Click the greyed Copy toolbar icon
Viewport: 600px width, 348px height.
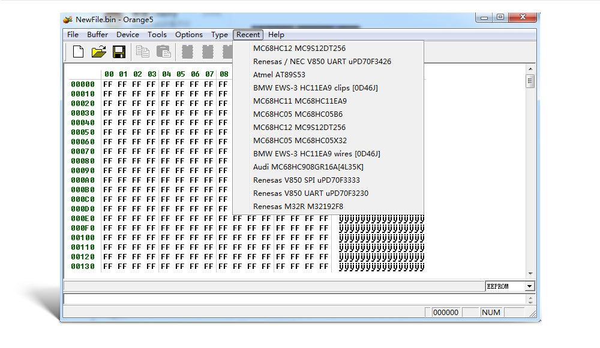coord(143,52)
